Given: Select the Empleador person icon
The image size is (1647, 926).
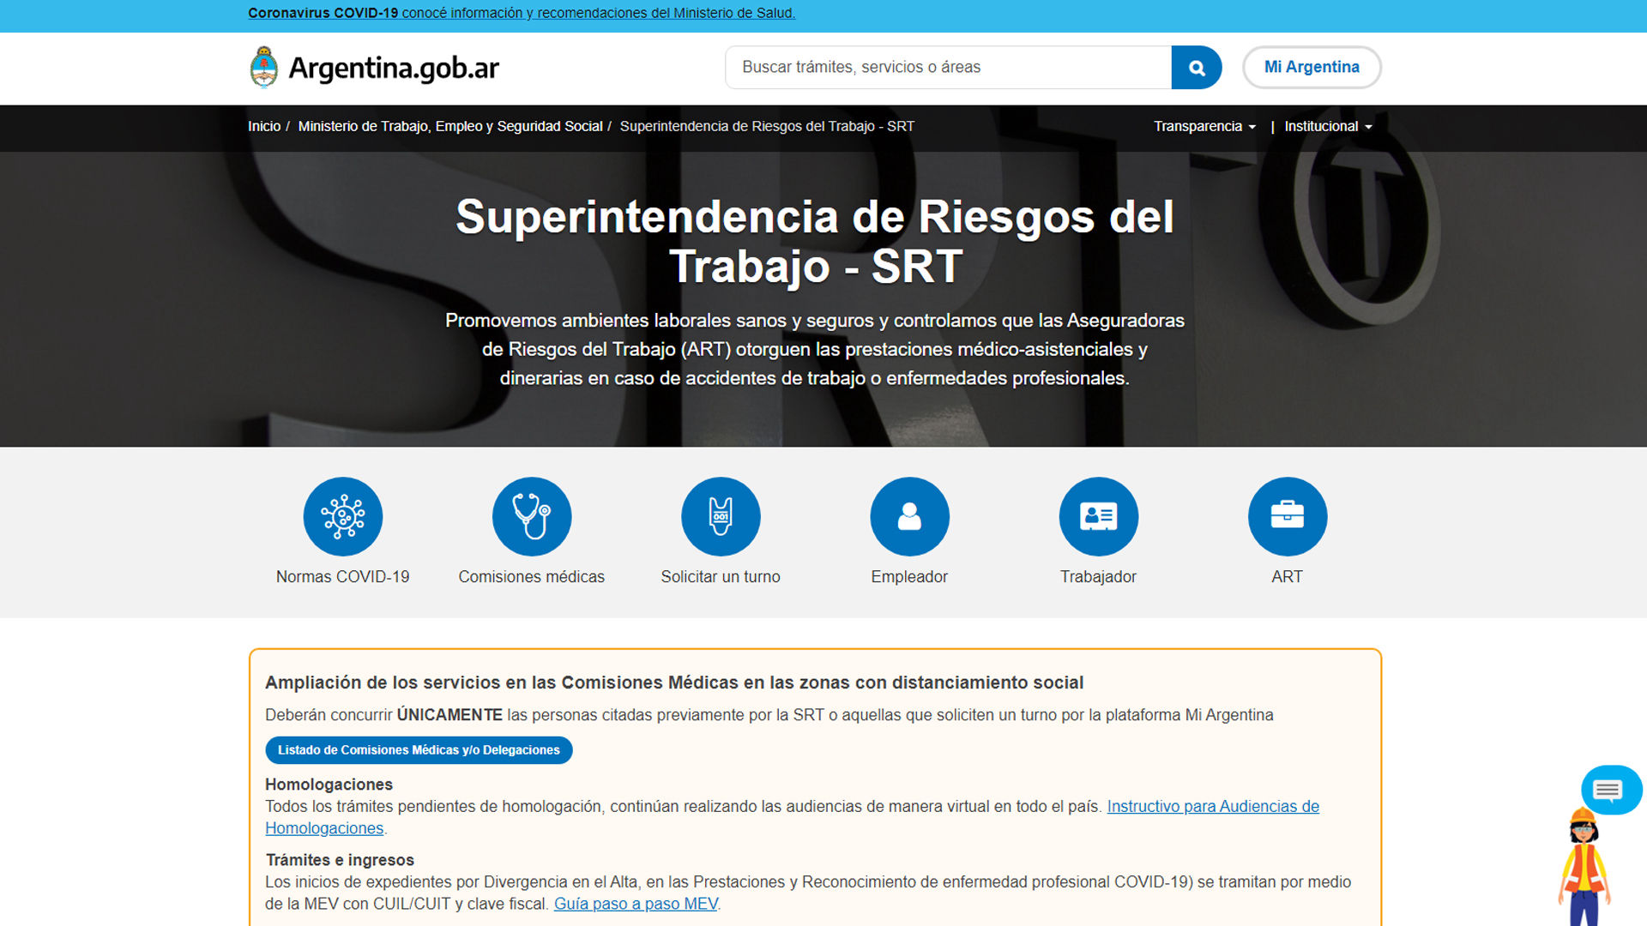Looking at the screenshot, I should [909, 516].
